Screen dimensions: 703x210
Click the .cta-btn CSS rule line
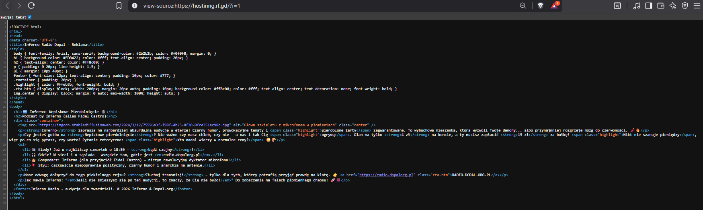[205, 89]
